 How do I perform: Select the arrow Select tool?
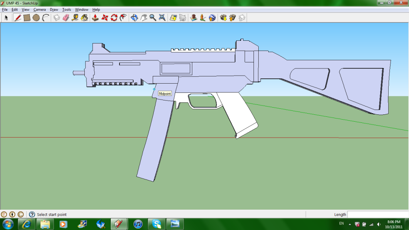pos(6,18)
